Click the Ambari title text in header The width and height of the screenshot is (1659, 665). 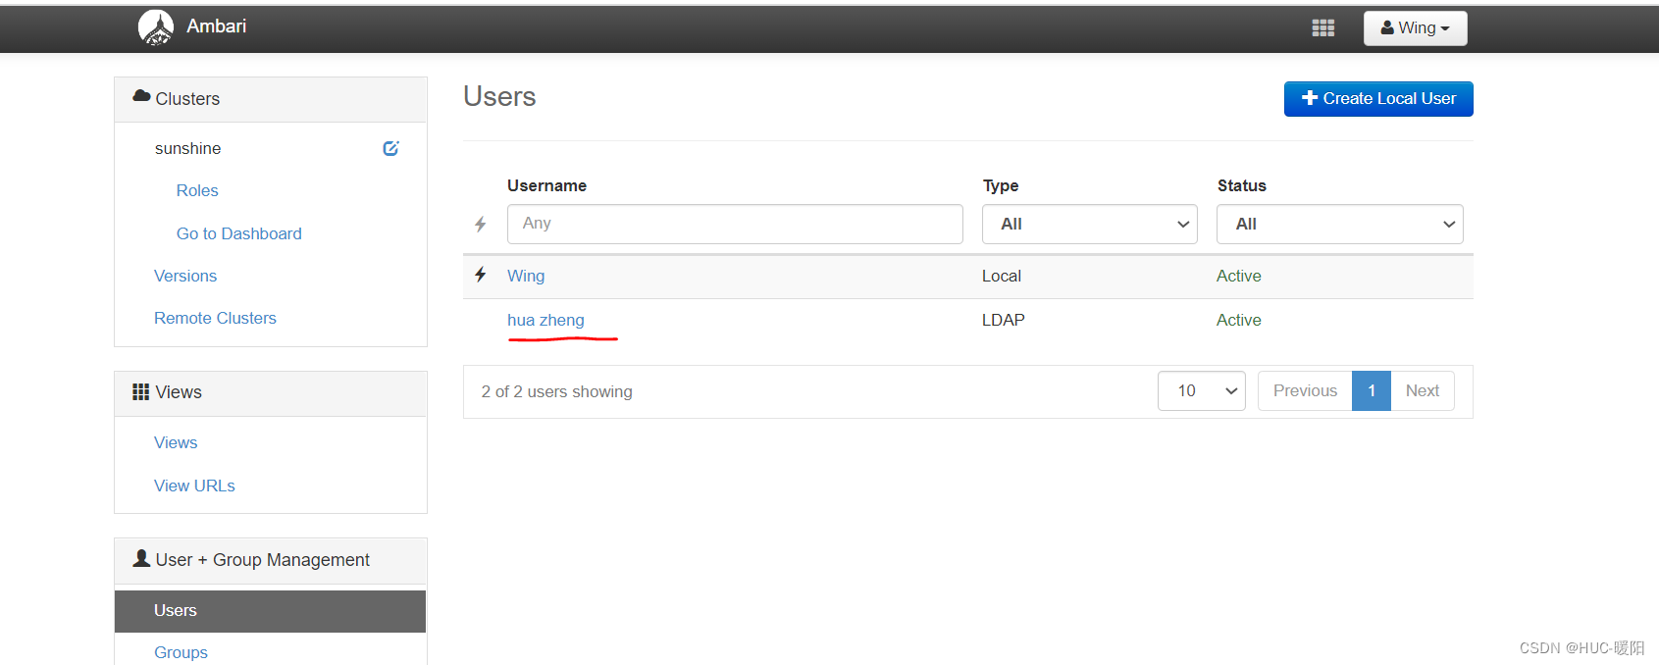pyautogui.click(x=217, y=26)
